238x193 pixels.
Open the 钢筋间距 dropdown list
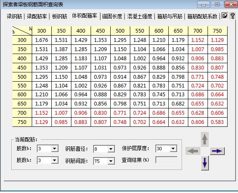click(111, 161)
